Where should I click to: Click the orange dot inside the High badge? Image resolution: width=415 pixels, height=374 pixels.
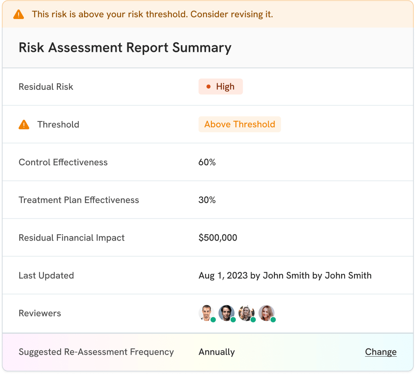click(209, 86)
